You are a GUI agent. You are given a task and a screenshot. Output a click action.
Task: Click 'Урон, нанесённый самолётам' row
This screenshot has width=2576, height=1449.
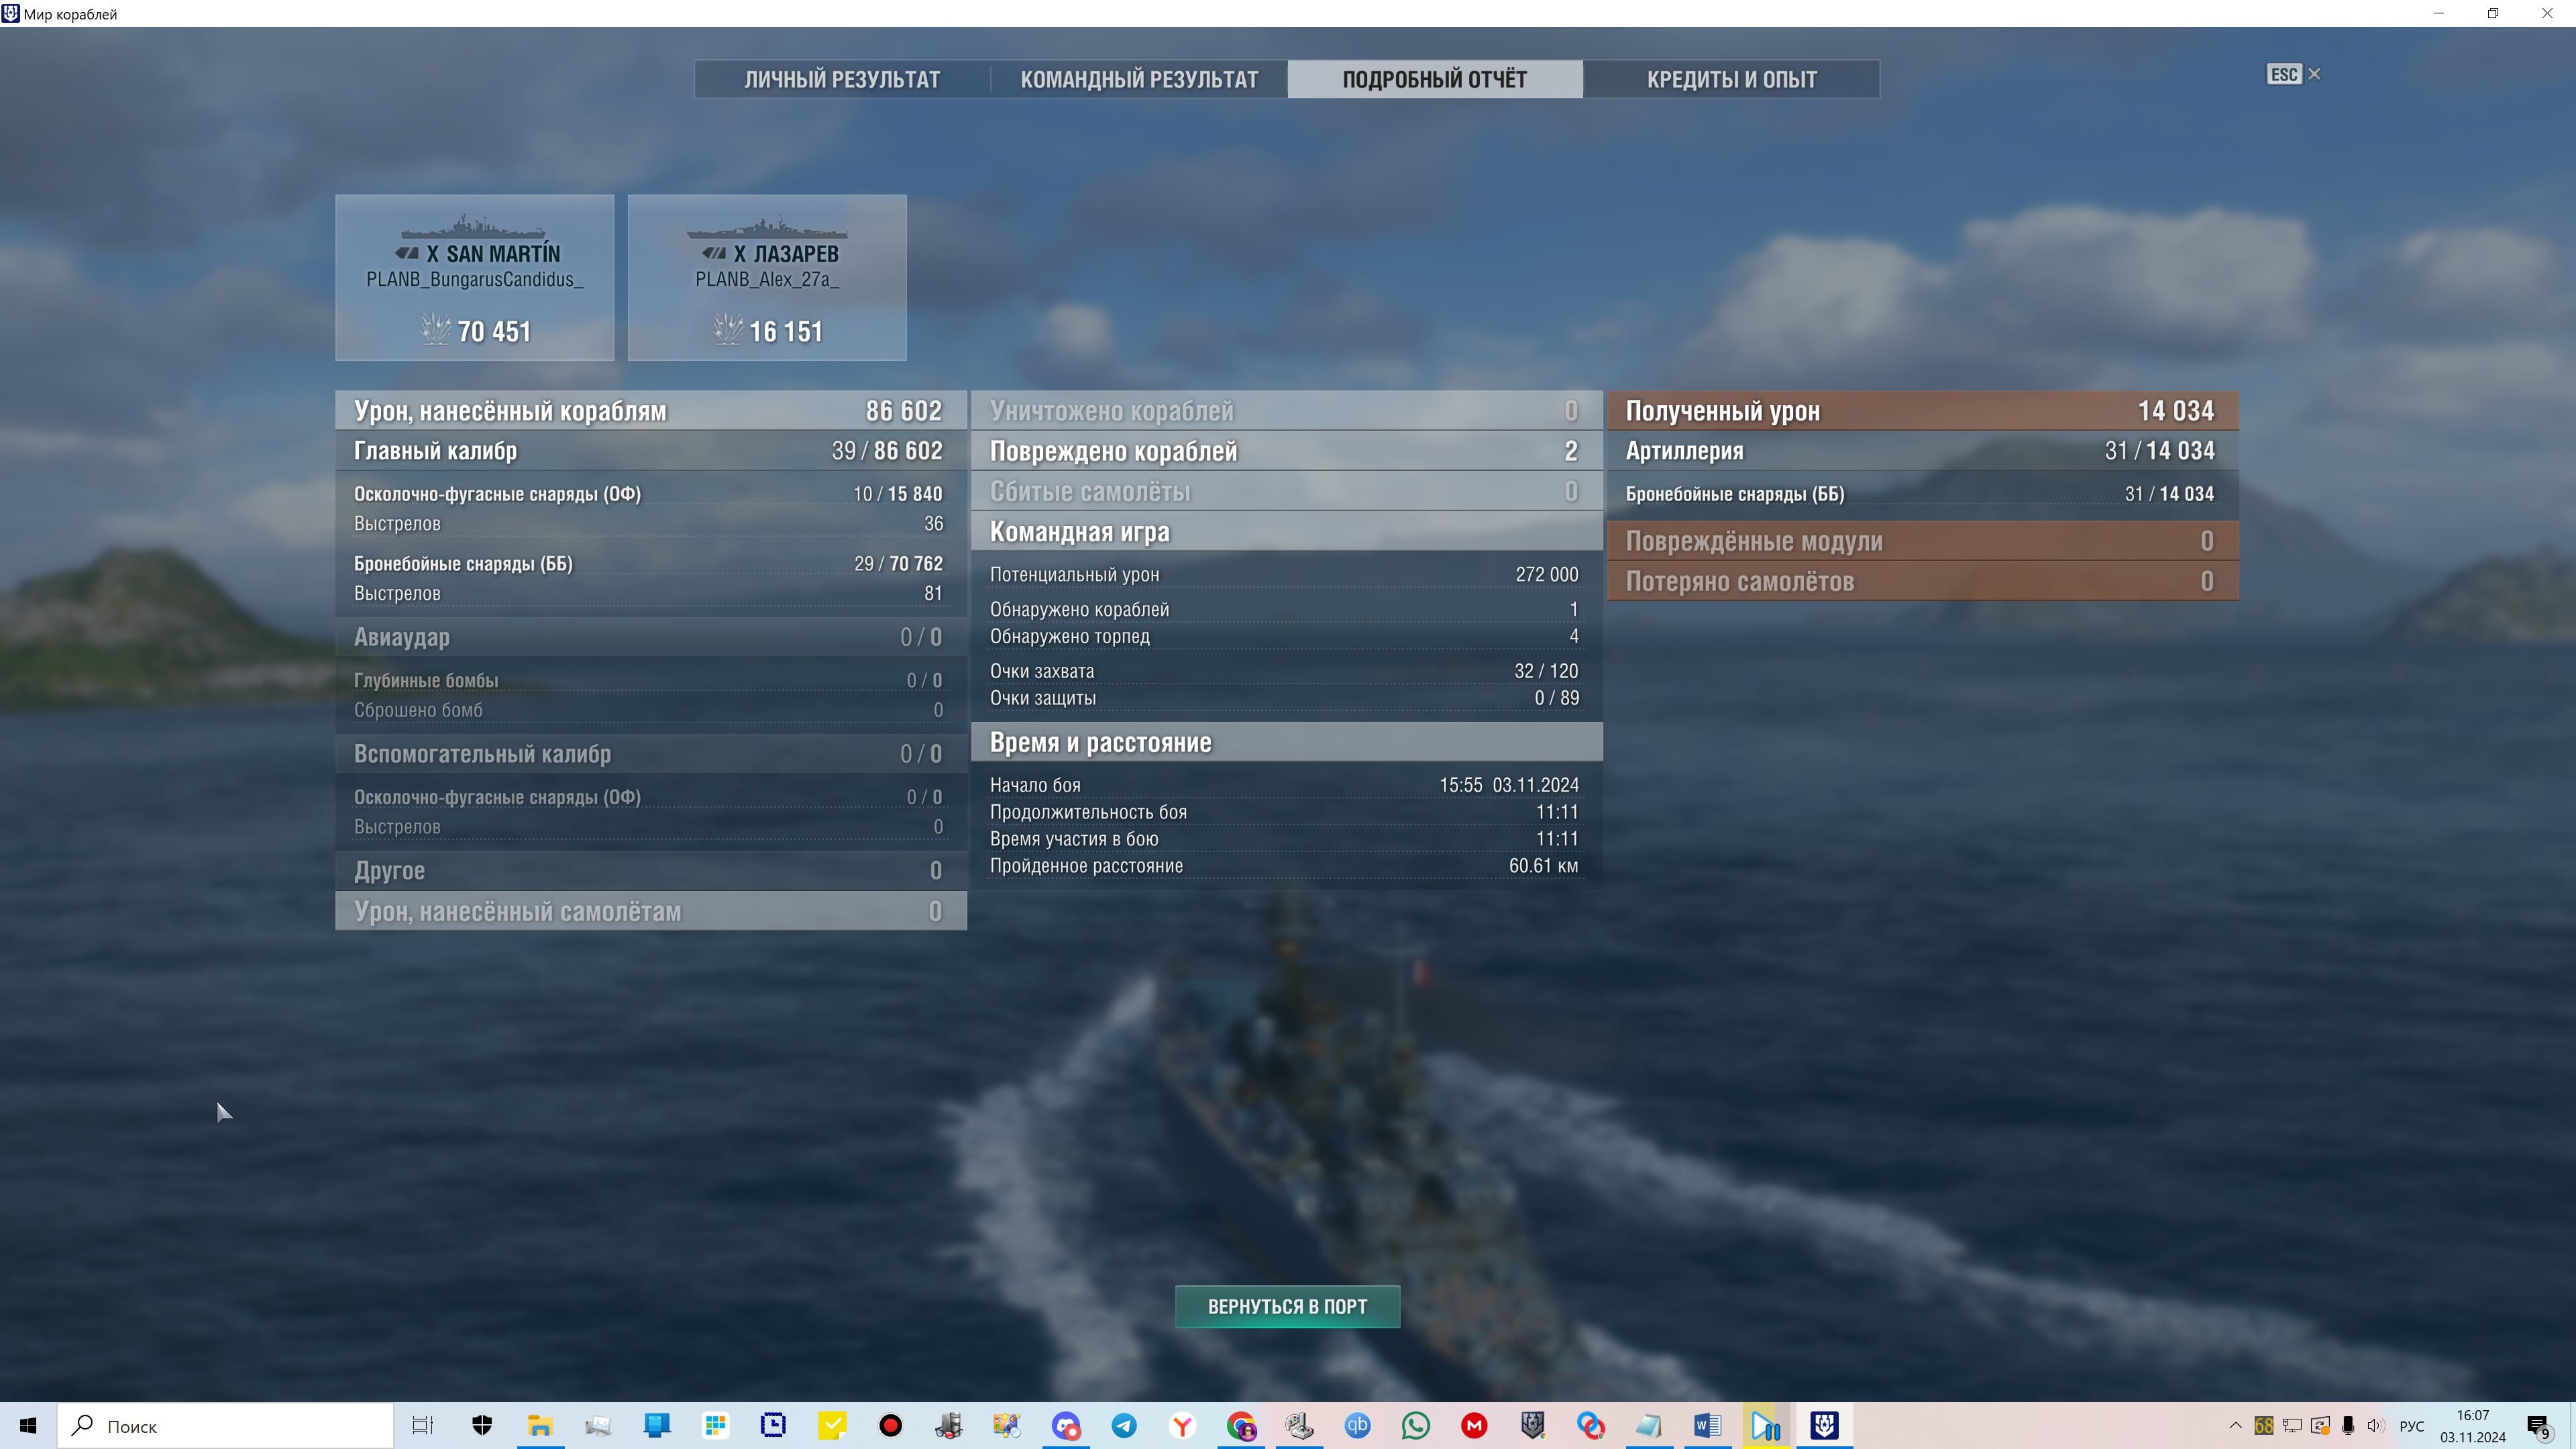(x=651, y=911)
